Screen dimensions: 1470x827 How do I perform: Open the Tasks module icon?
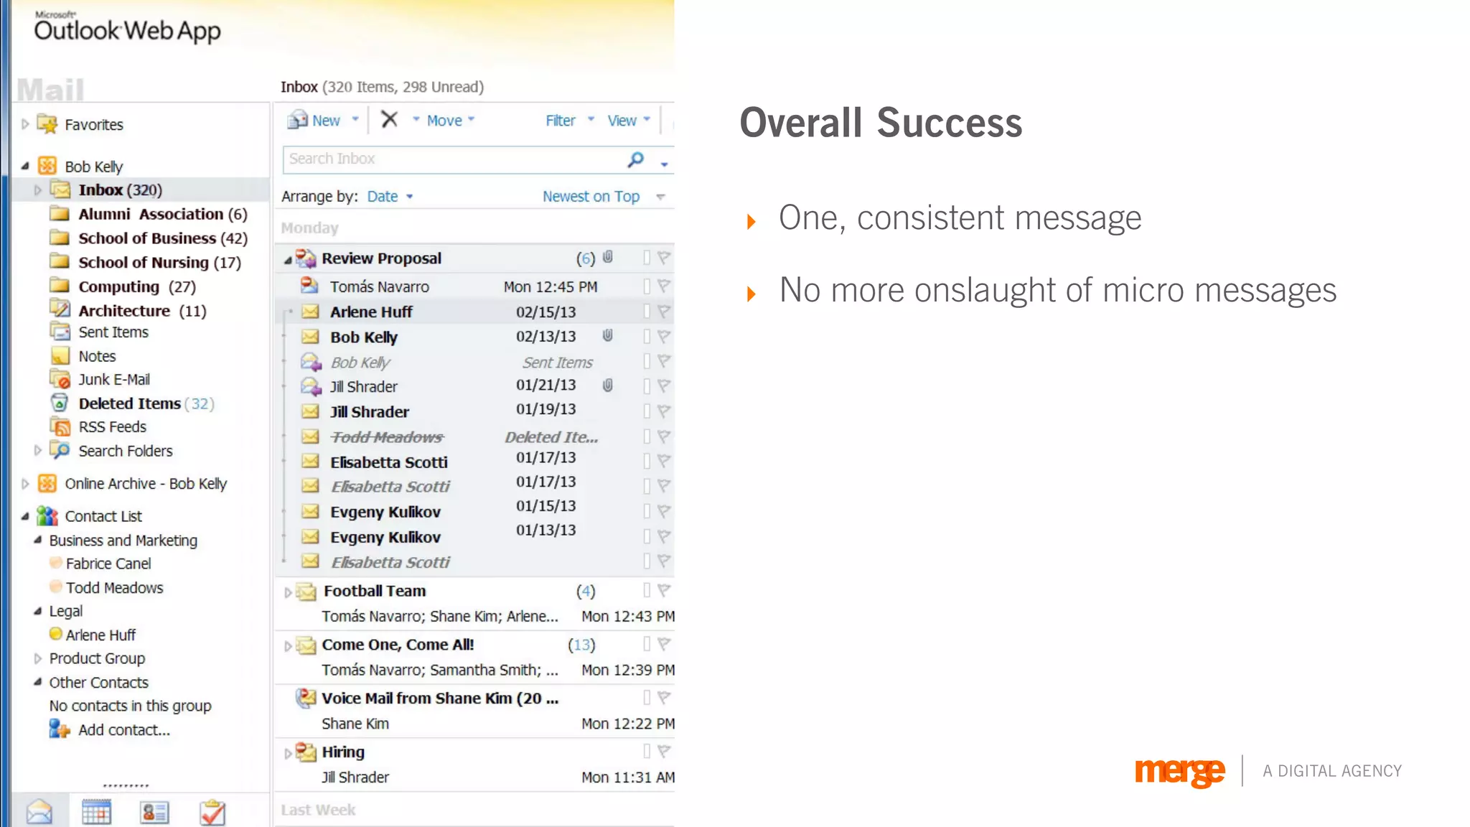point(212,812)
